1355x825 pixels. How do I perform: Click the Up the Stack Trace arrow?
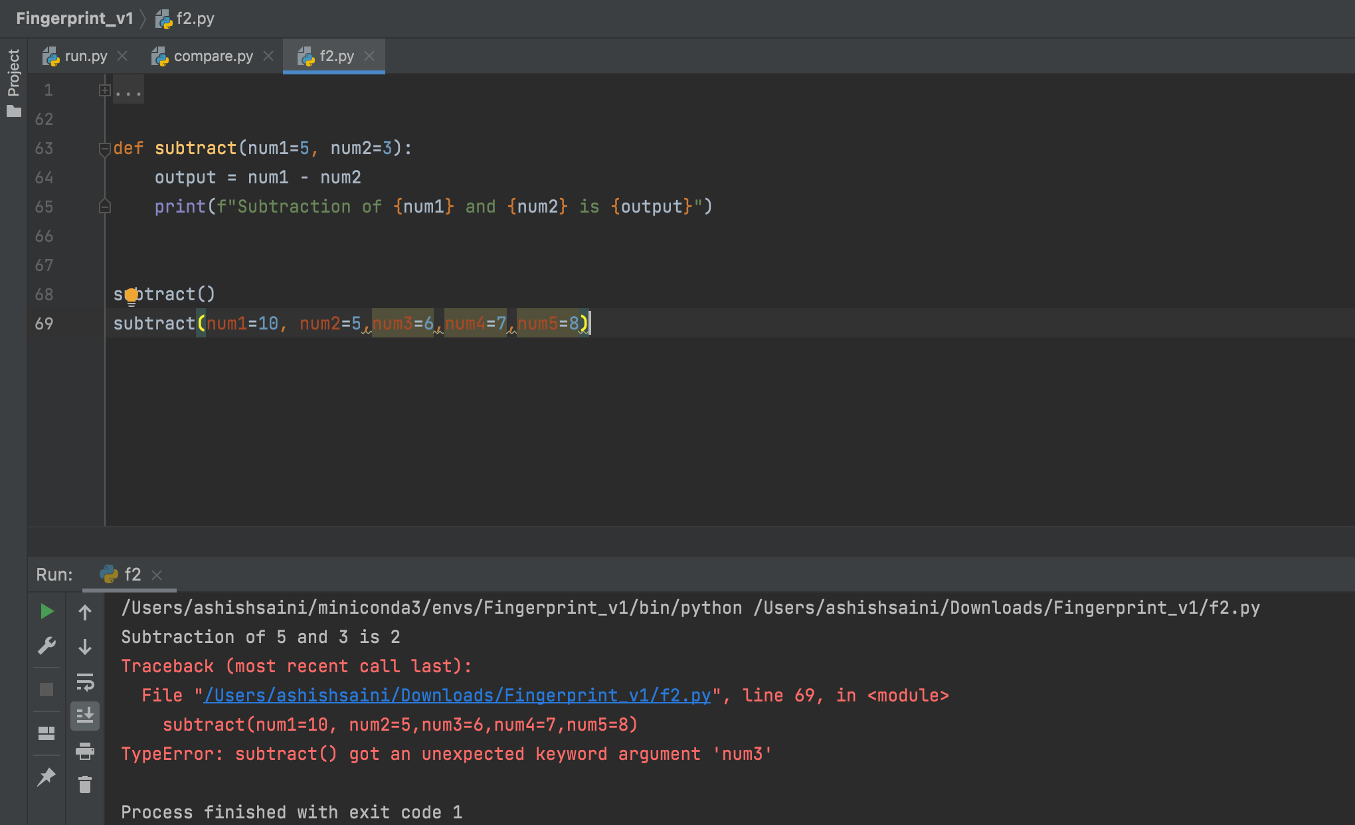[85, 612]
